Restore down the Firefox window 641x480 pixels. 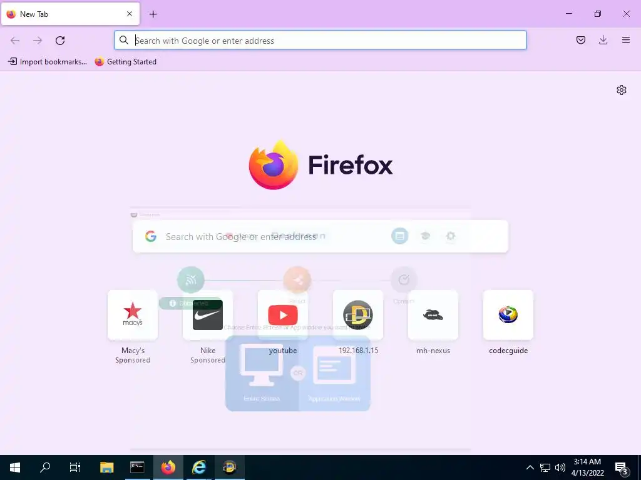click(x=598, y=14)
